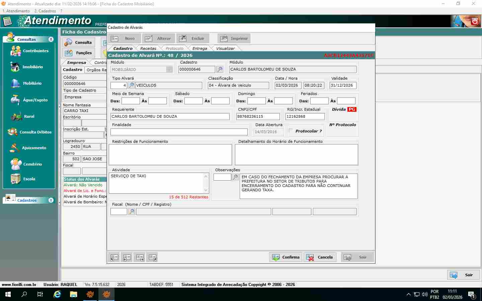Open the Visualizar tab

tap(225, 48)
